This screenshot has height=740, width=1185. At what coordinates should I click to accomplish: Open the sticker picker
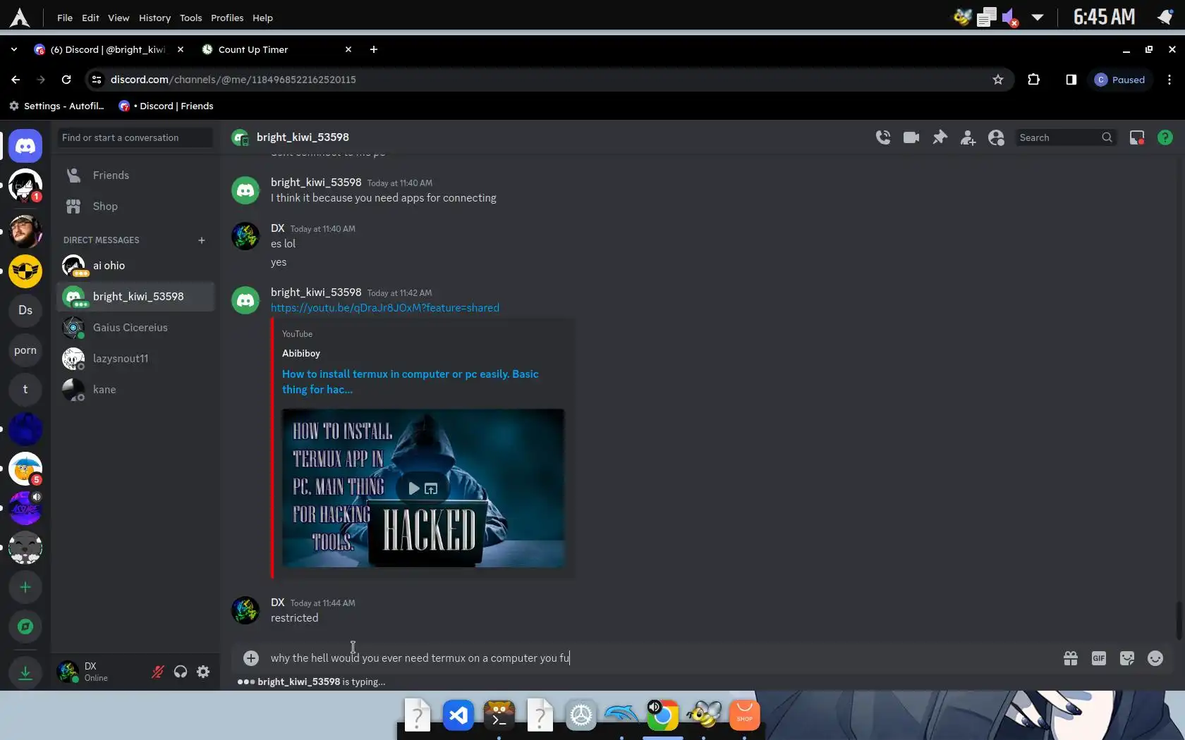(x=1127, y=658)
